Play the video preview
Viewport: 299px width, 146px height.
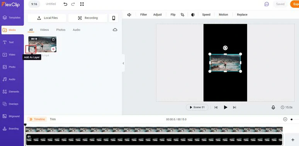click(x=225, y=107)
